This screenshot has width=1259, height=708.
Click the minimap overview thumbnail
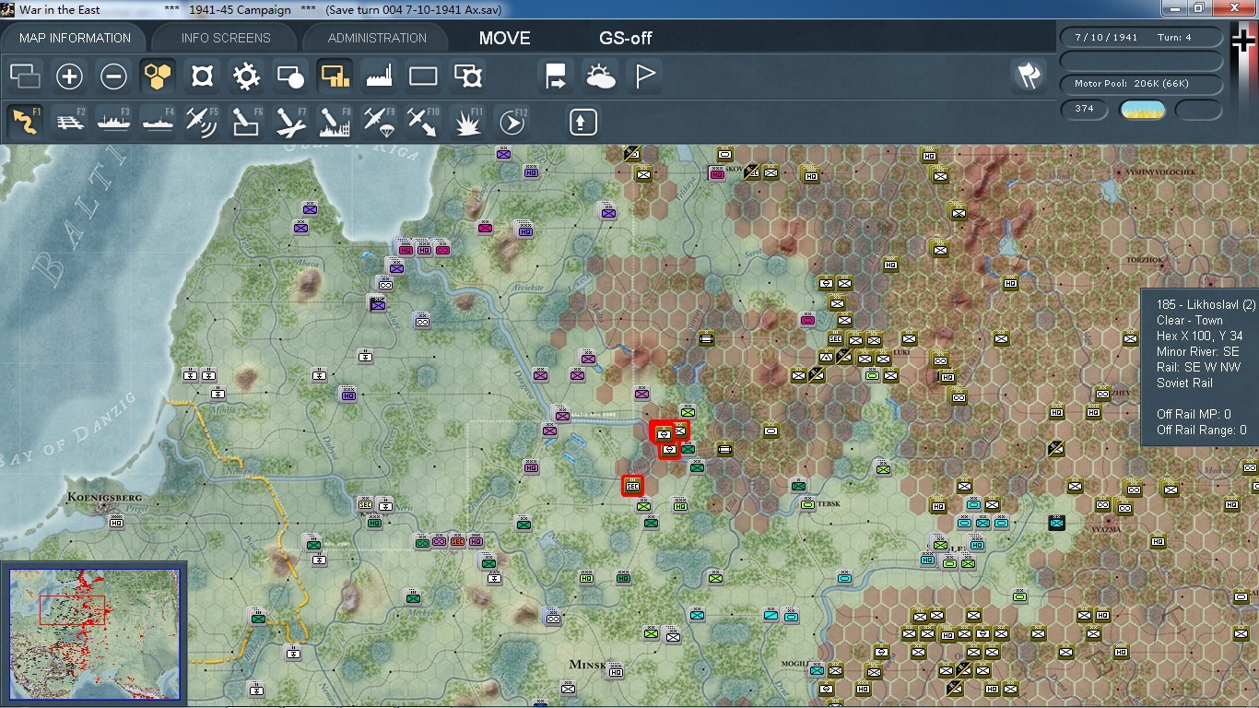(96, 634)
